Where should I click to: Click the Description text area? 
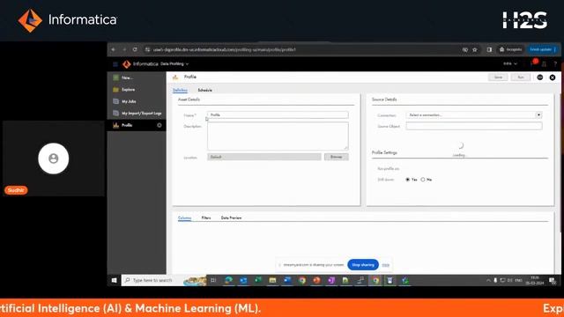point(278,136)
